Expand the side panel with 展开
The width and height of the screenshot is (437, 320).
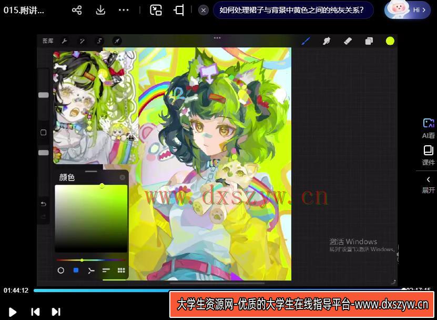[429, 185]
